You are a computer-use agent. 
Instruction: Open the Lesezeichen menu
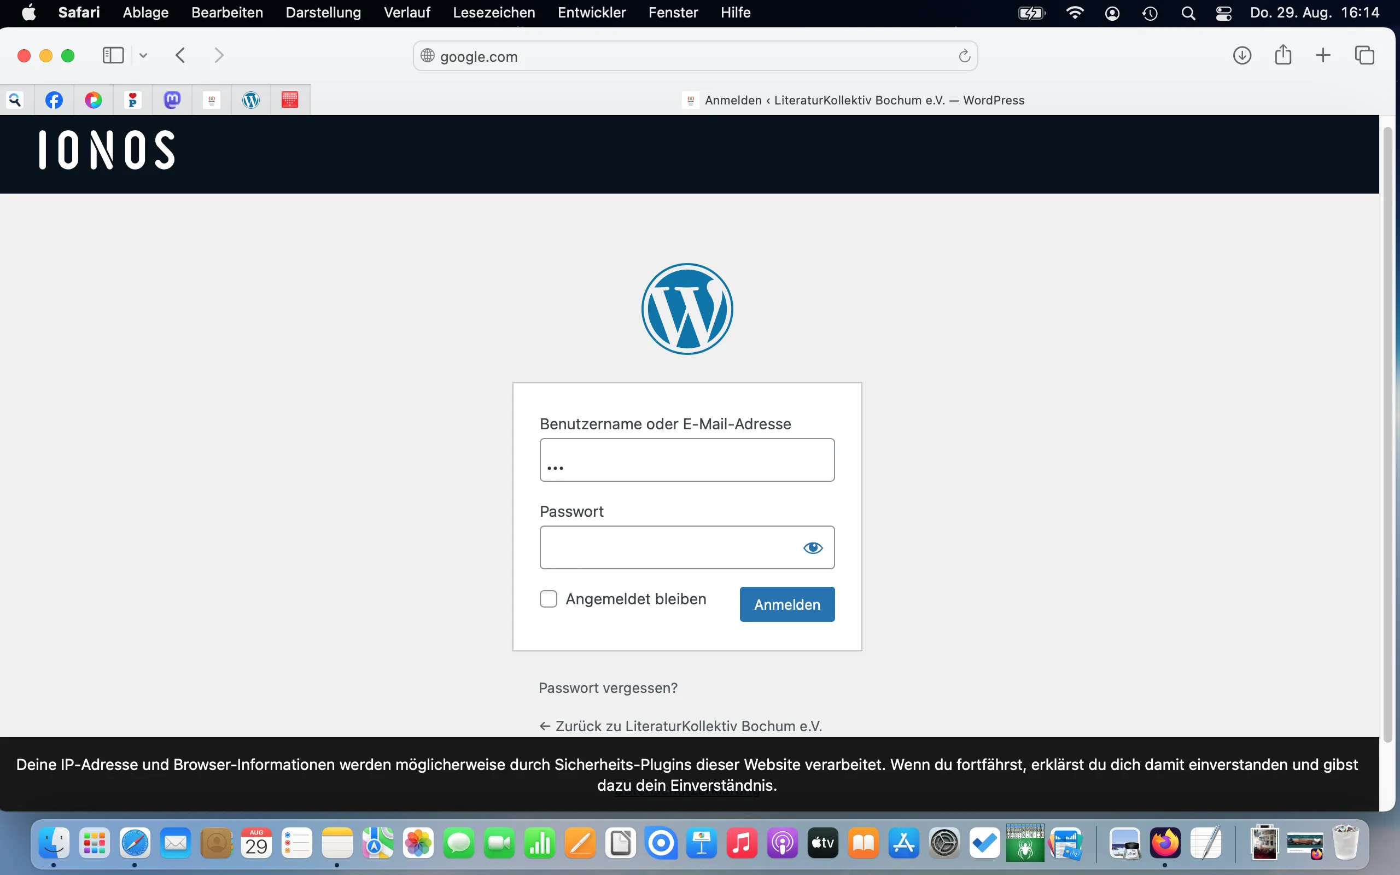pos(494,13)
